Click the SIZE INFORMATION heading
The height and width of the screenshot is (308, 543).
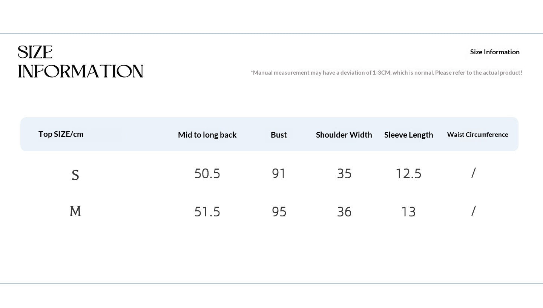(81, 62)
